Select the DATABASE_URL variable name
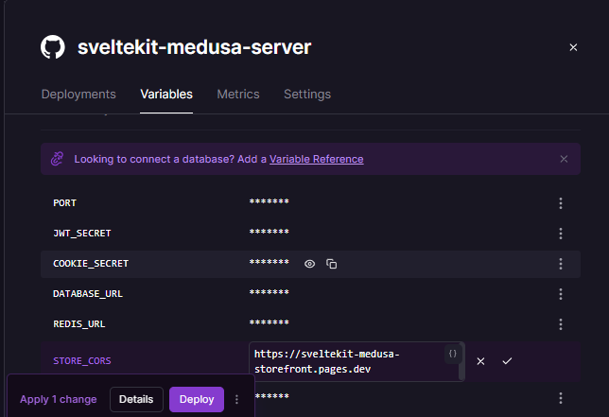The image size is (609, 417). tap(88, 294)
